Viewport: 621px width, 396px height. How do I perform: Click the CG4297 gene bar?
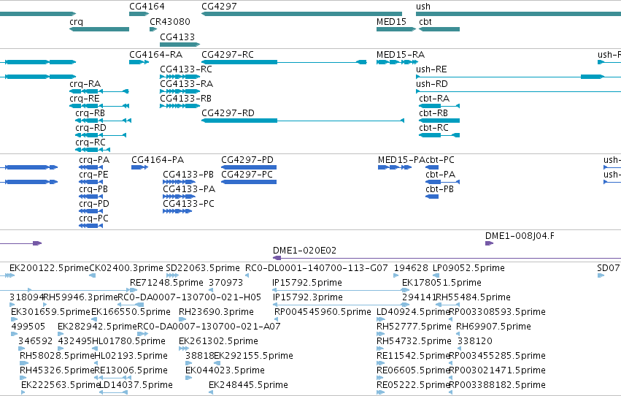tap(302, 14)
